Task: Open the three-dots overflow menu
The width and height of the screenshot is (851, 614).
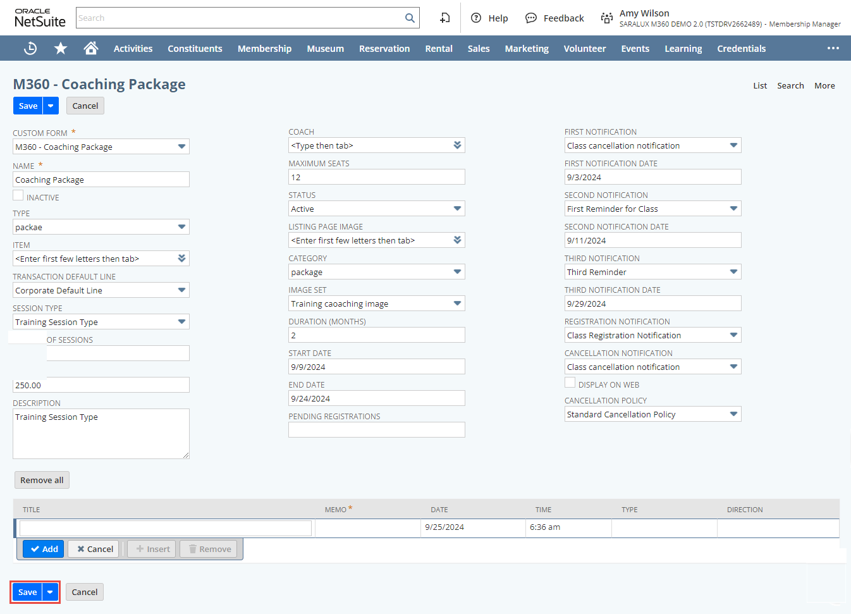Action: (x=833, y=49)
